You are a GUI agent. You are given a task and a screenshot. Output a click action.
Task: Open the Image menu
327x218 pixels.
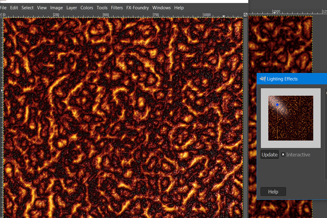pos(57,8)
